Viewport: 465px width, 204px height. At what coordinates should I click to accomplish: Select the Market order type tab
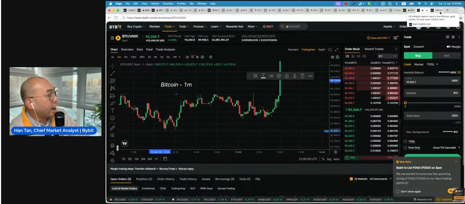(x=419, y=64)
